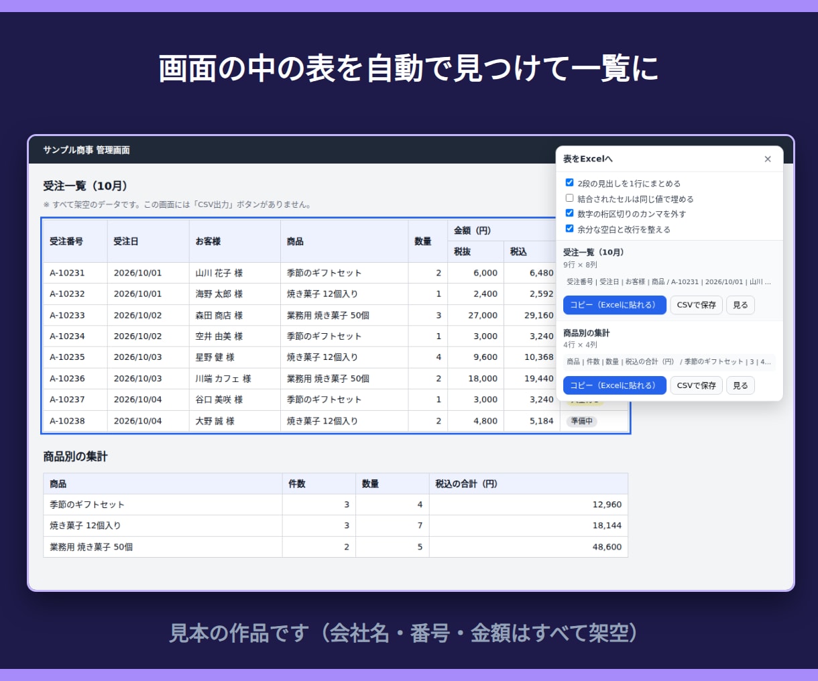
Task: Select order number A-10234 cell
Action: [75, 336]
